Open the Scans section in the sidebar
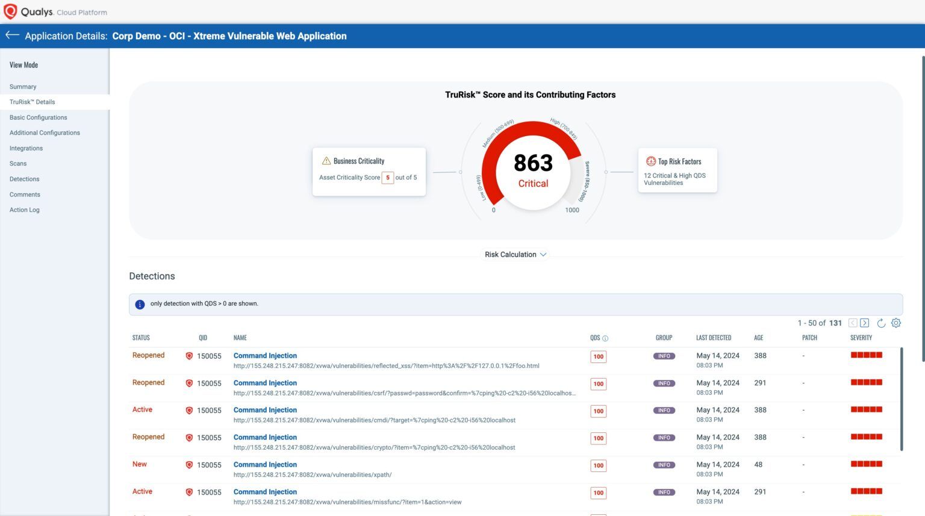Viewport: 925px width, 516px height. [17, 163]
